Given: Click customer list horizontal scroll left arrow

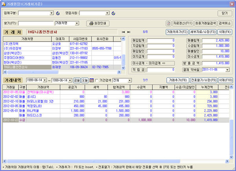Looking at the screenshot, I should pyautogui.click(x=5, y=72).
